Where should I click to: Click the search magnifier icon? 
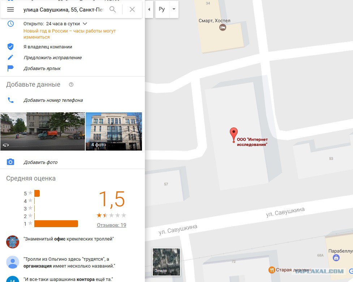pos(113,9)
